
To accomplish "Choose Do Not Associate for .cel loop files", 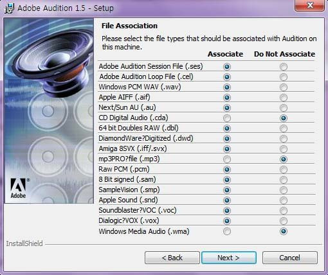I will point(284,77).
